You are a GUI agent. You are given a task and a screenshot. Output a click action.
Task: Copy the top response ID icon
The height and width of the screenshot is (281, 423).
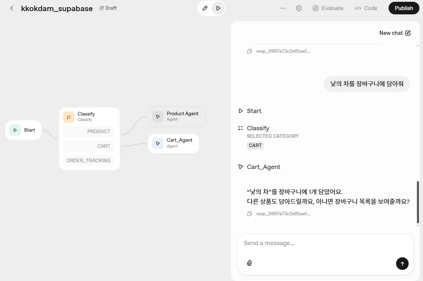[250, 51]
